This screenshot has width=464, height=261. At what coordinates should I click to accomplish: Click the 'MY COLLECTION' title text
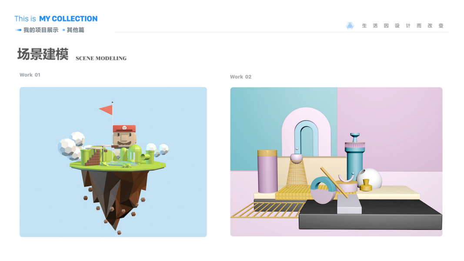pos(68,19)
